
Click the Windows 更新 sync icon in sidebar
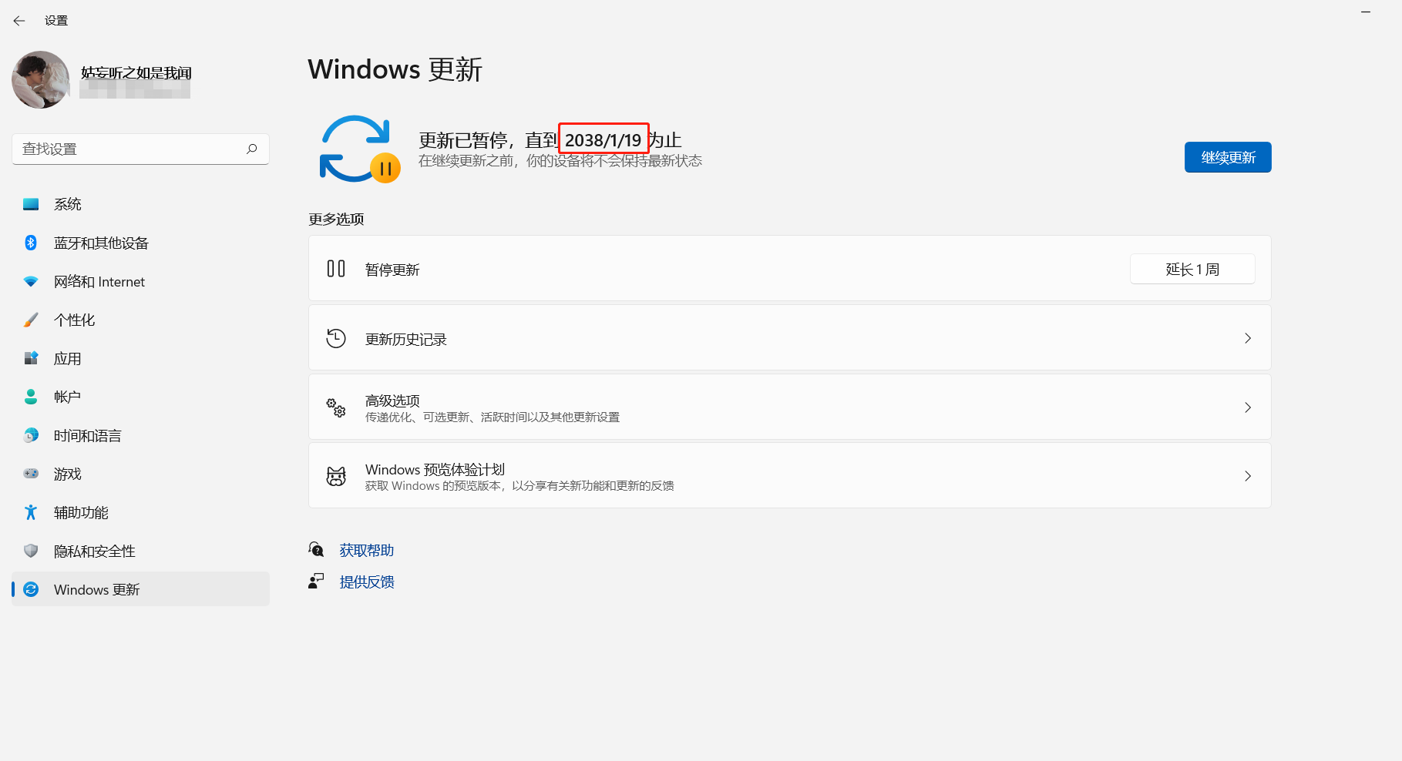tap(31, 589)
